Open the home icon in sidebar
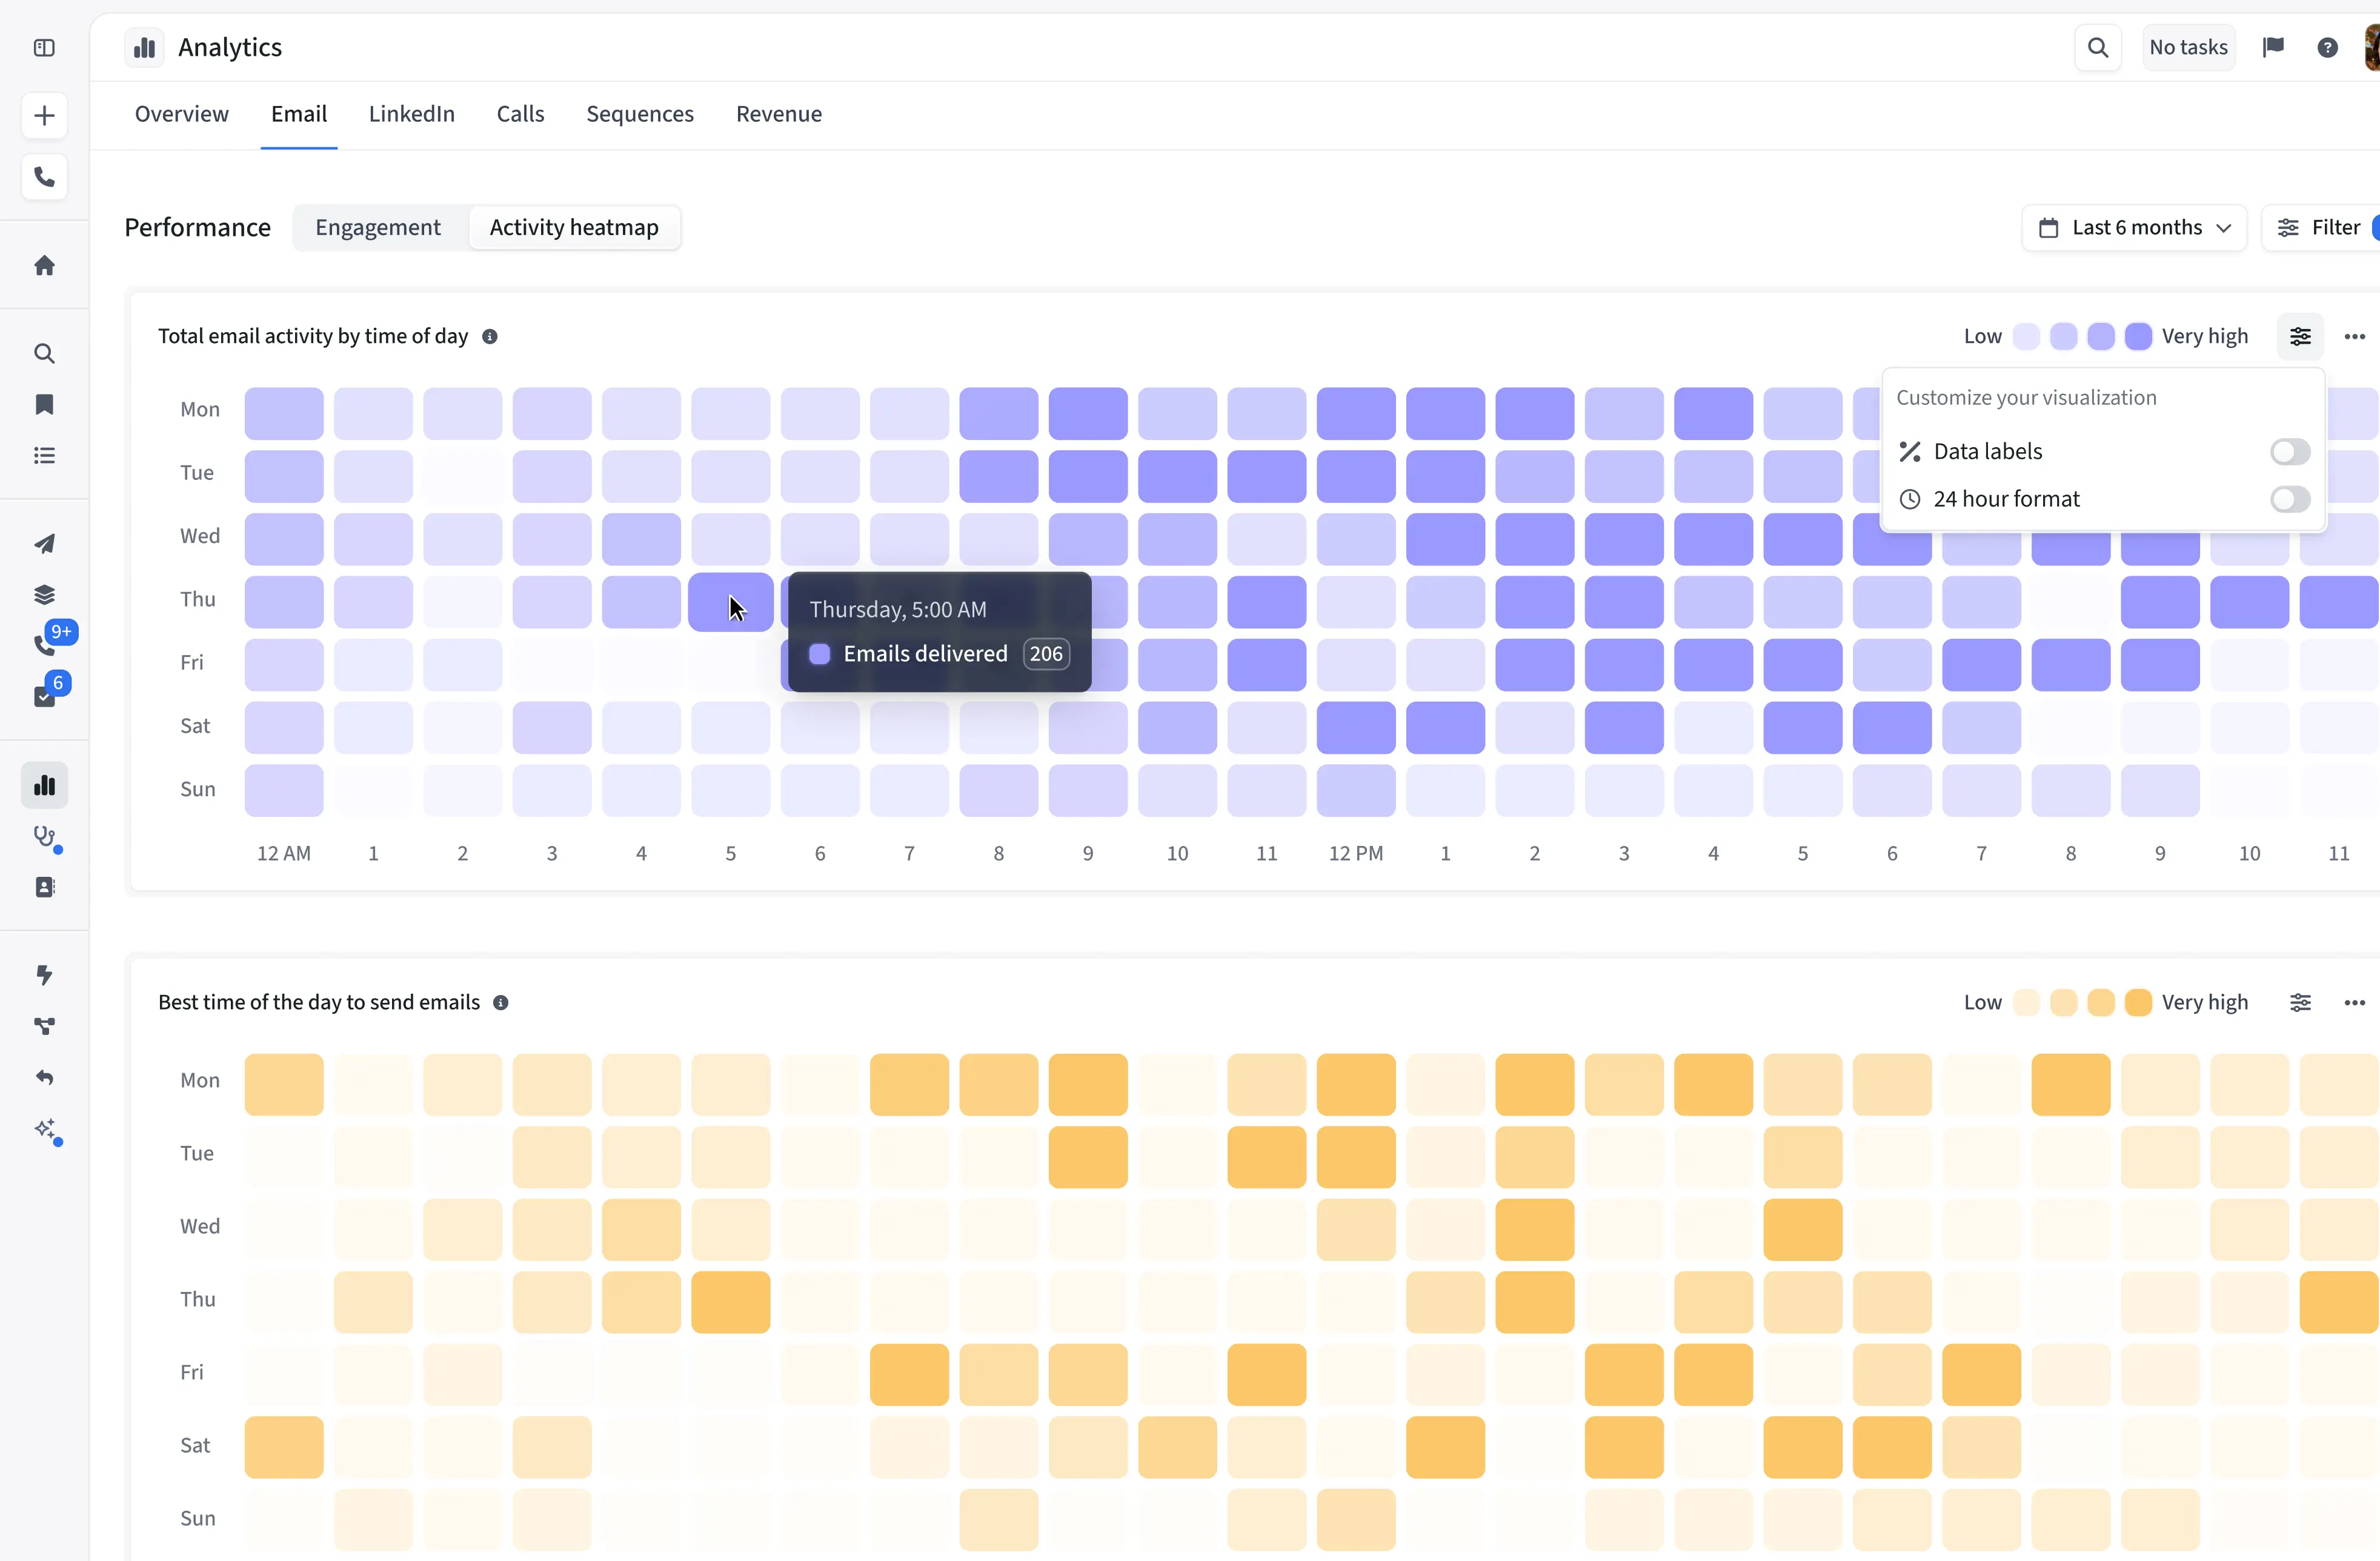Image resolution: width=2380 pixels, height=1561 pixels. (x=44, y=265)
